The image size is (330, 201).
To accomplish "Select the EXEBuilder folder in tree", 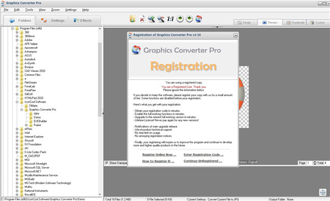I will [x=40, y=121].
